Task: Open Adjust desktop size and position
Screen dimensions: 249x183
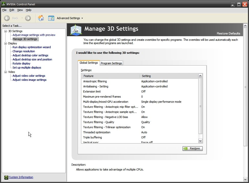Action: [x=32, y=60]
